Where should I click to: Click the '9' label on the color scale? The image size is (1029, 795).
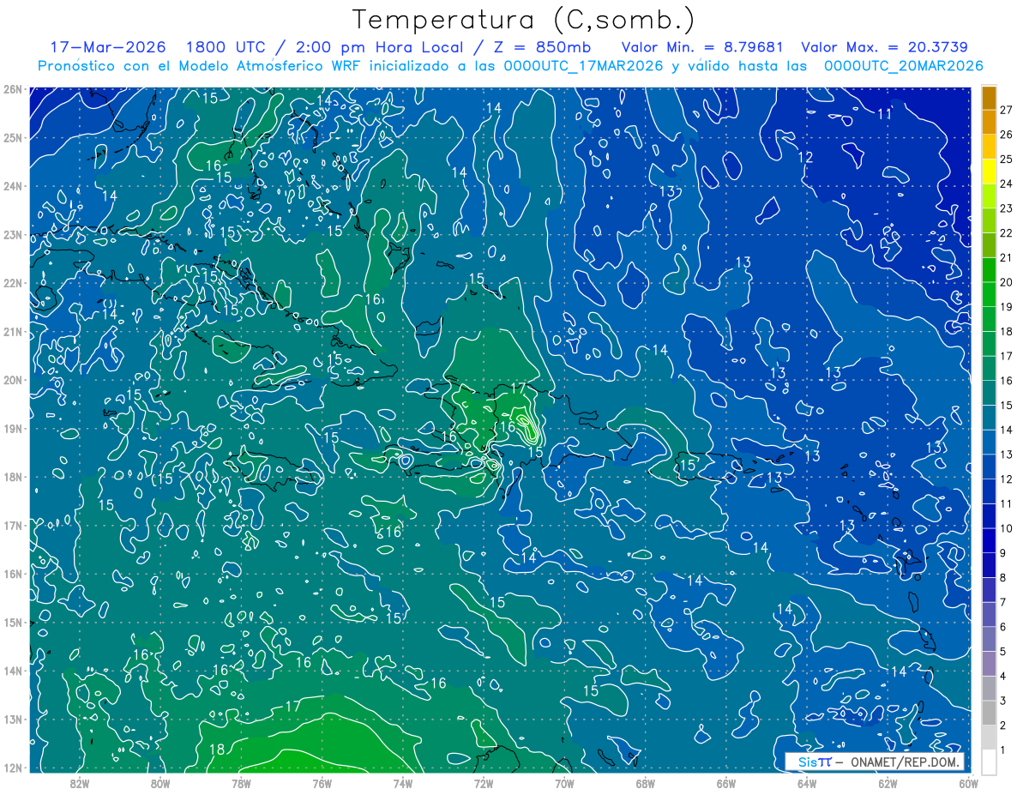click(x=1002, y=553)
